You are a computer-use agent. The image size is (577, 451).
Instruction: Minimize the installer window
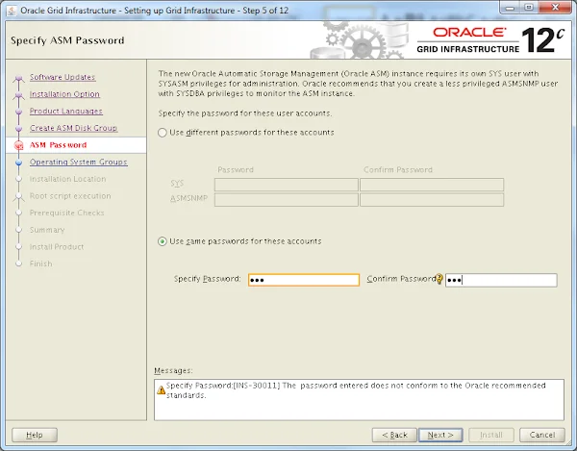coord(510,8)
